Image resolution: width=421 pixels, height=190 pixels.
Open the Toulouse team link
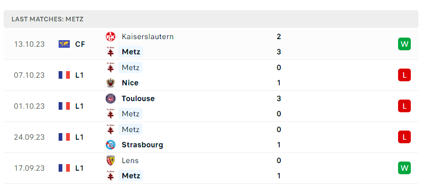(x=138, y=99)
